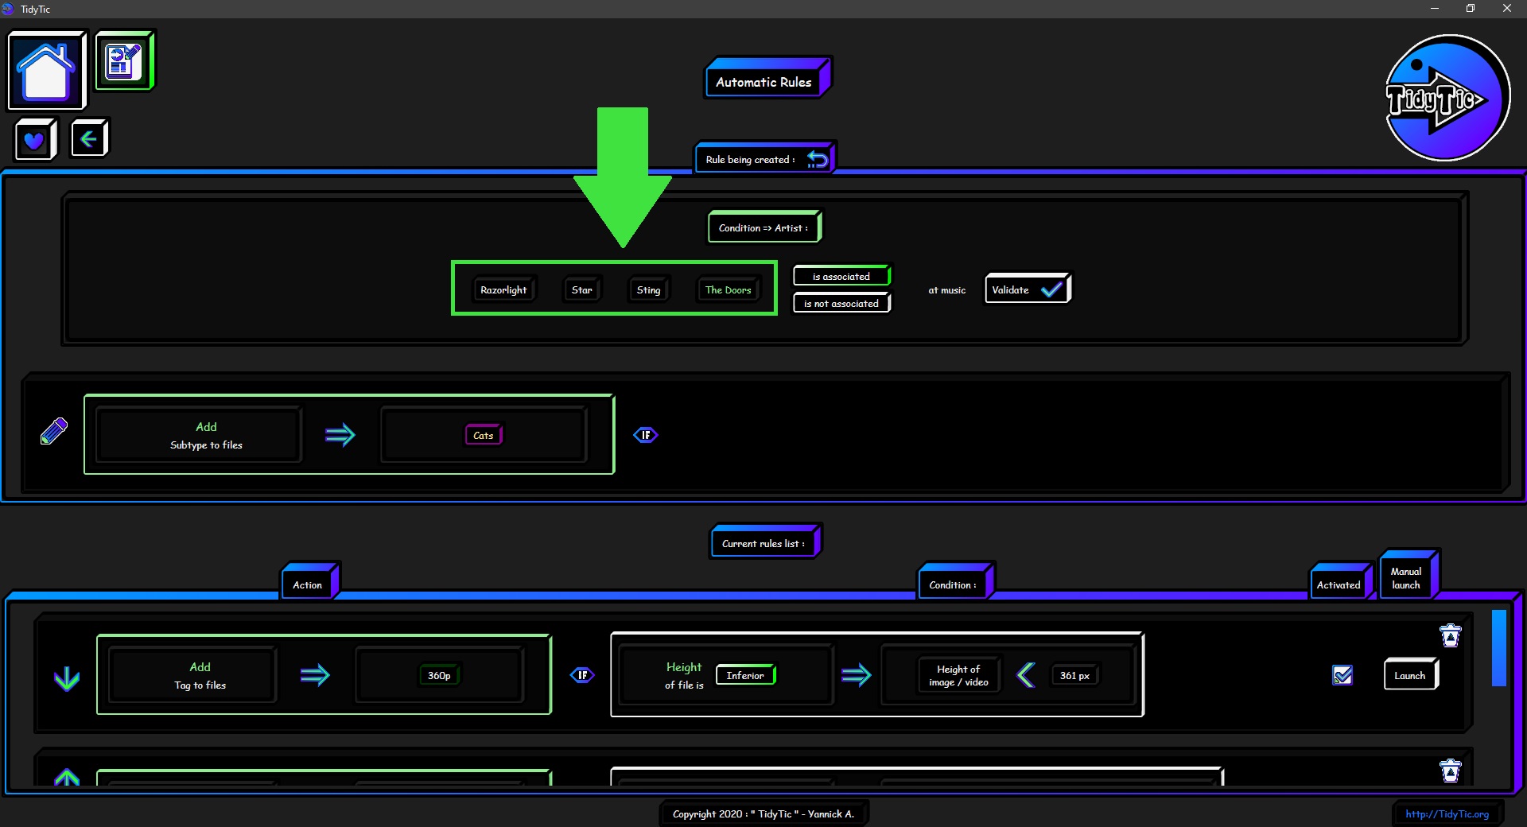
Task: Move the 360p rule down with arrow
Action: 67,678
